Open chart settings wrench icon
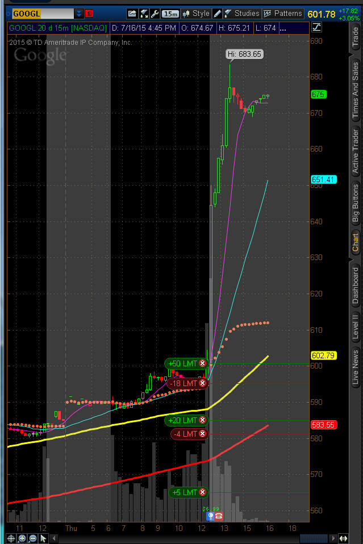Screen dimensions: 363x544 155,14
